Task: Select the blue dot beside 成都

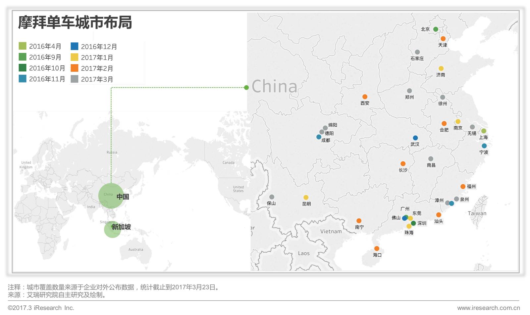Action: click(319, 137)
